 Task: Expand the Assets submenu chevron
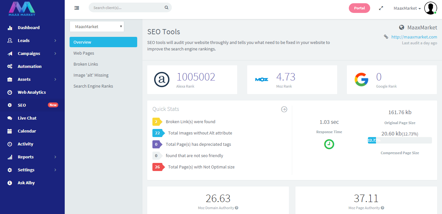tap(55, 79)
